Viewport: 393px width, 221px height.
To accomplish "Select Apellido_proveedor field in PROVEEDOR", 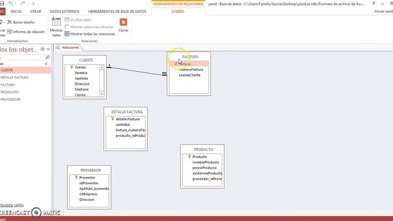I will coord(94,188).
